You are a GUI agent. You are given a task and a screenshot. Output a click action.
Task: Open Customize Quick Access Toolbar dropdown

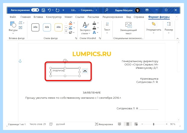[x=63, y=10]
